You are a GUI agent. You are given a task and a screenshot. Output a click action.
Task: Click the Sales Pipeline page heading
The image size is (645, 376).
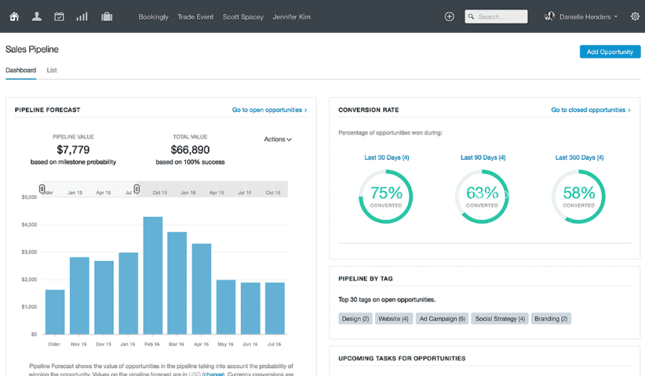coord(32,49)
